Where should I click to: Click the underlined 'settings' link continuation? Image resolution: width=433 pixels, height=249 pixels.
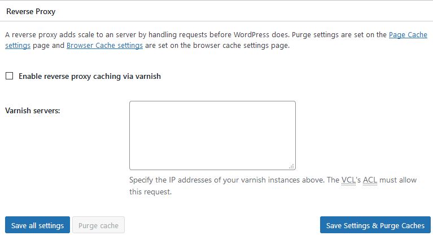click(18, 46)
